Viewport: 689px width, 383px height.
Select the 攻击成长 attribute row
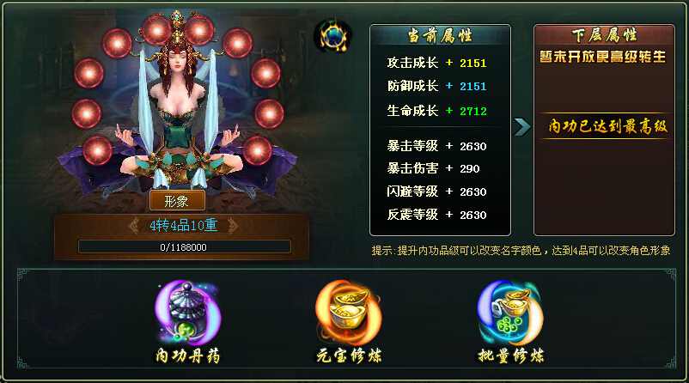(x=436, y=63)
